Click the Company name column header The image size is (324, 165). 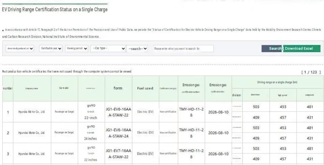(32, 88)
